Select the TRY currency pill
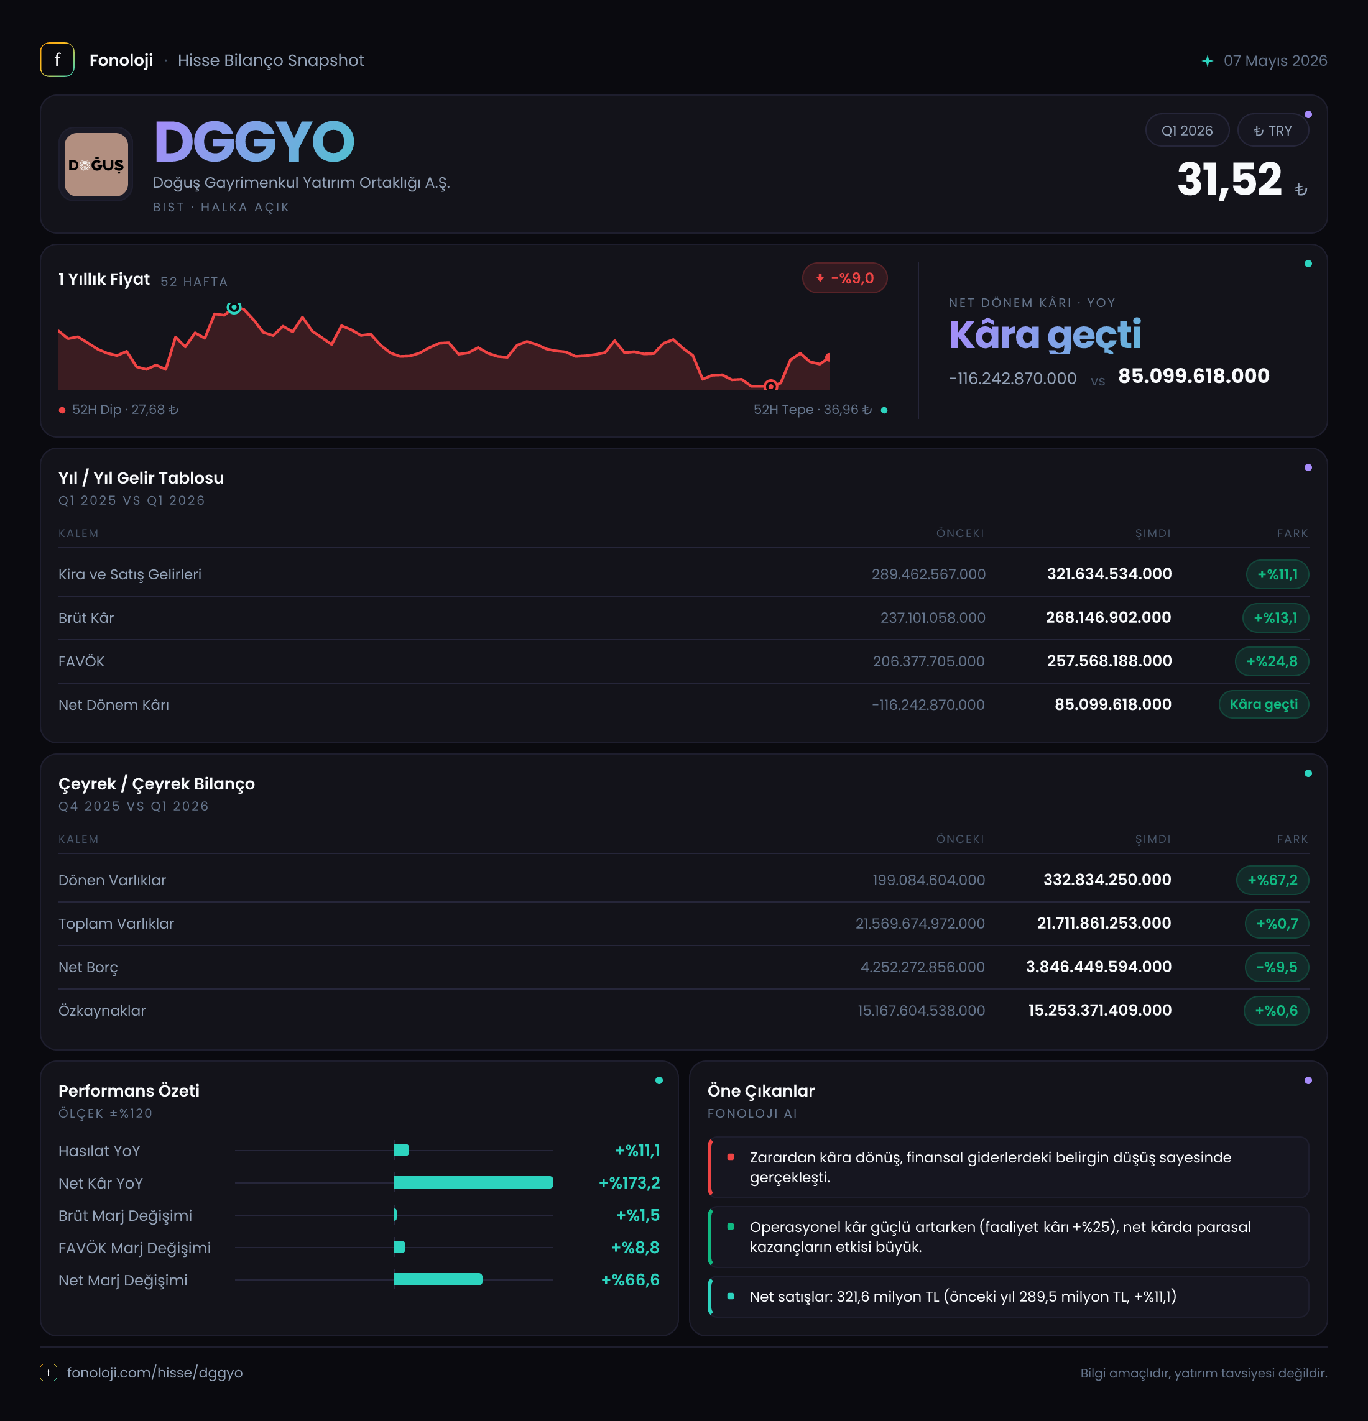Image resolution: width=1368 pixels, height=1421 pixels. (x=1272, y=131)
